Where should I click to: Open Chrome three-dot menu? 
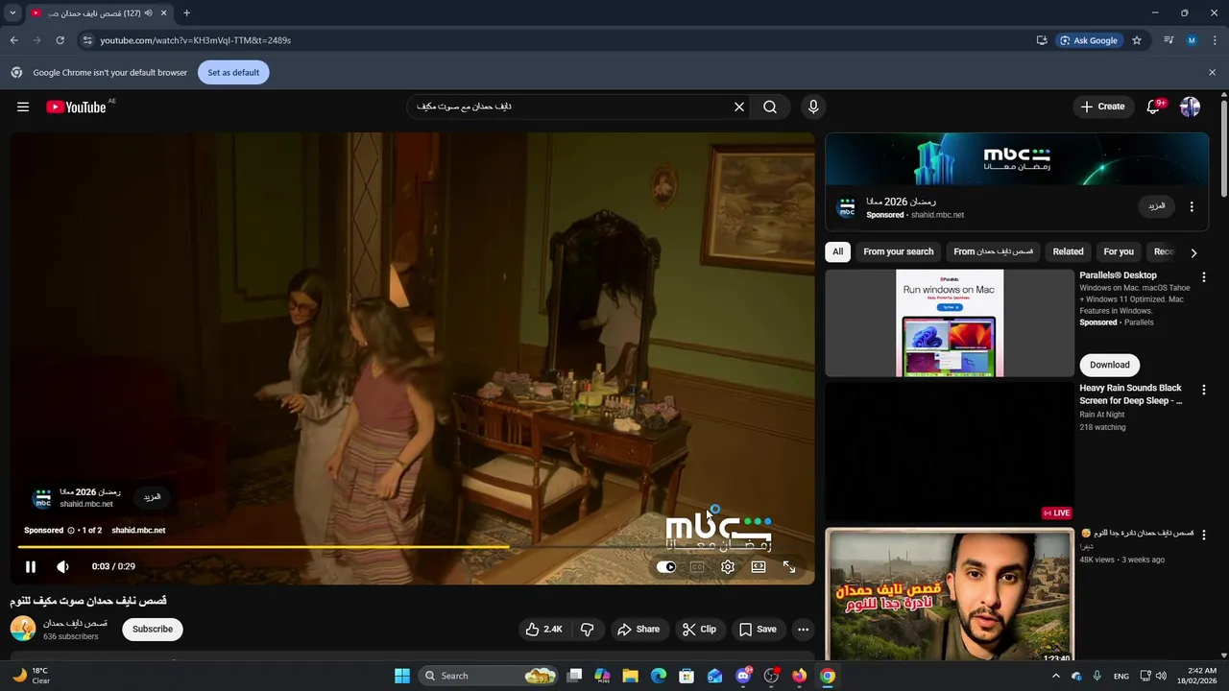coord(1216,40)
